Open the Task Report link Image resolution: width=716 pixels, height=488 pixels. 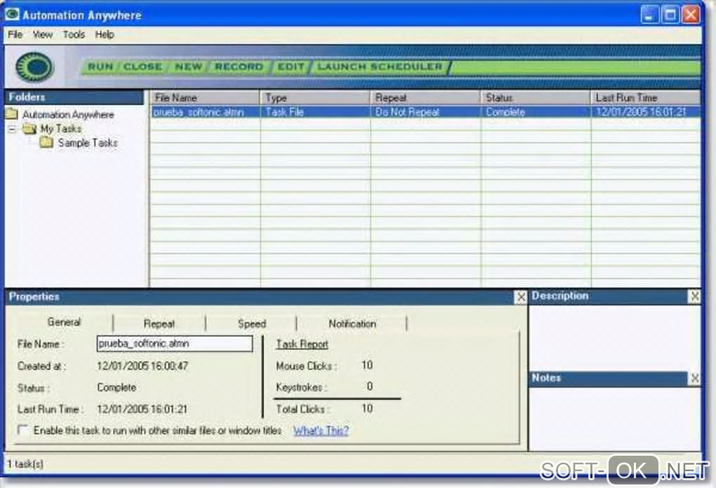point(302,344)
